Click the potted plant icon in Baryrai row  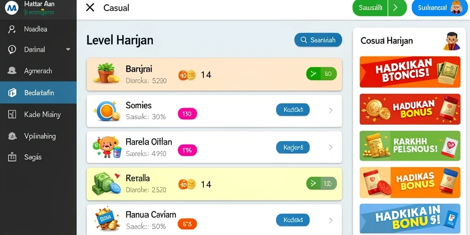pos(106,73)
